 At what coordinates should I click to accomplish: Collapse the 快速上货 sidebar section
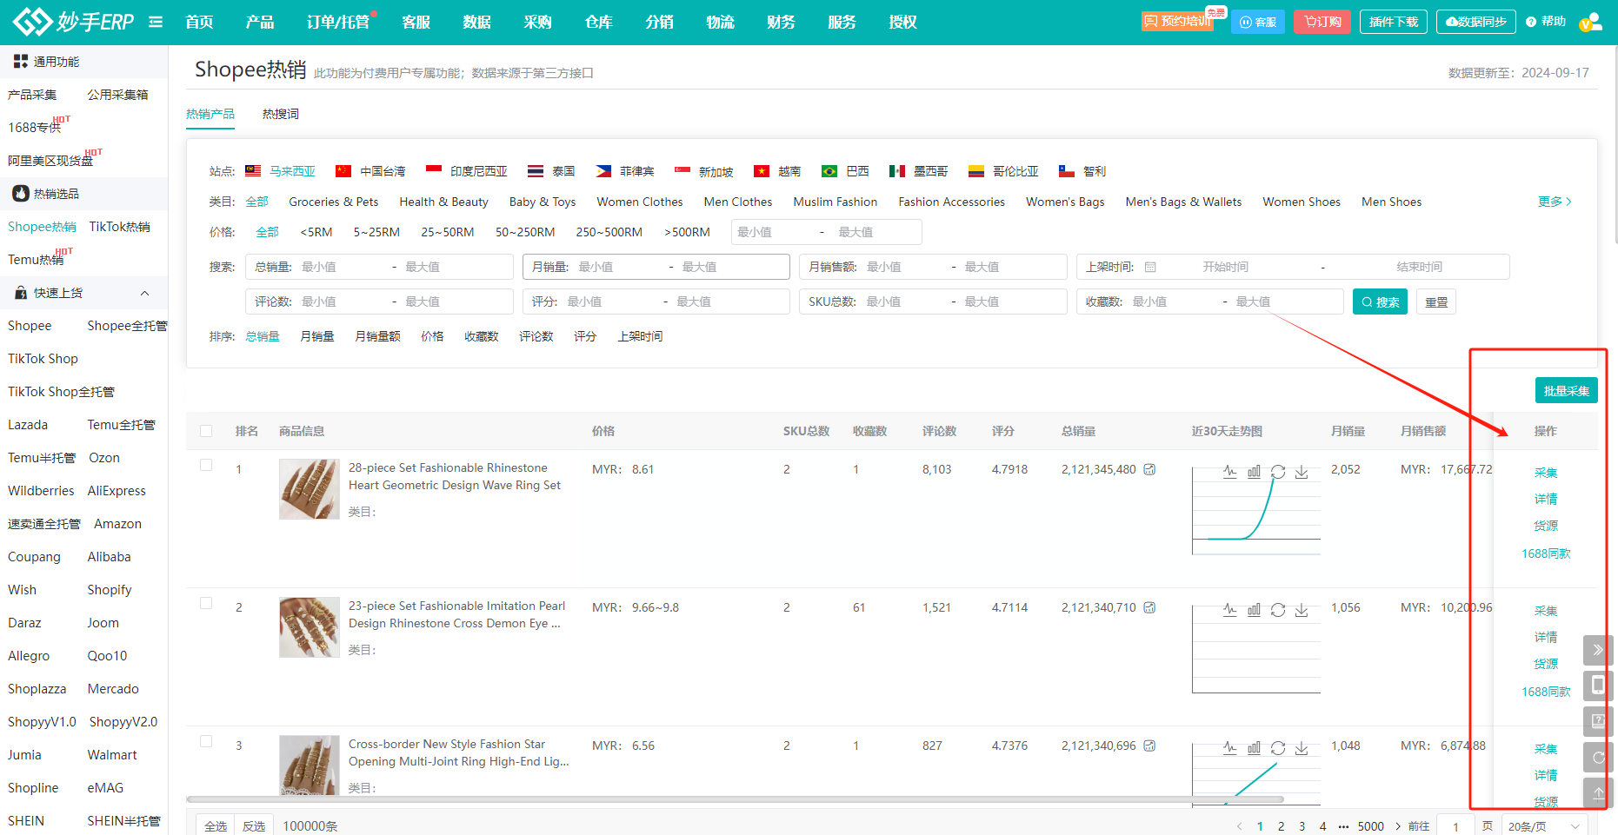(145, 293)
